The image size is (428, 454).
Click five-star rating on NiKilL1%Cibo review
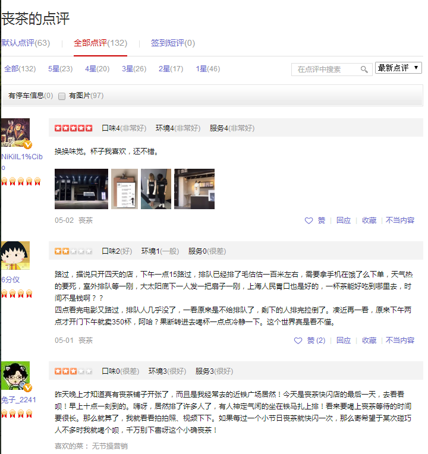tap(73, 128)
